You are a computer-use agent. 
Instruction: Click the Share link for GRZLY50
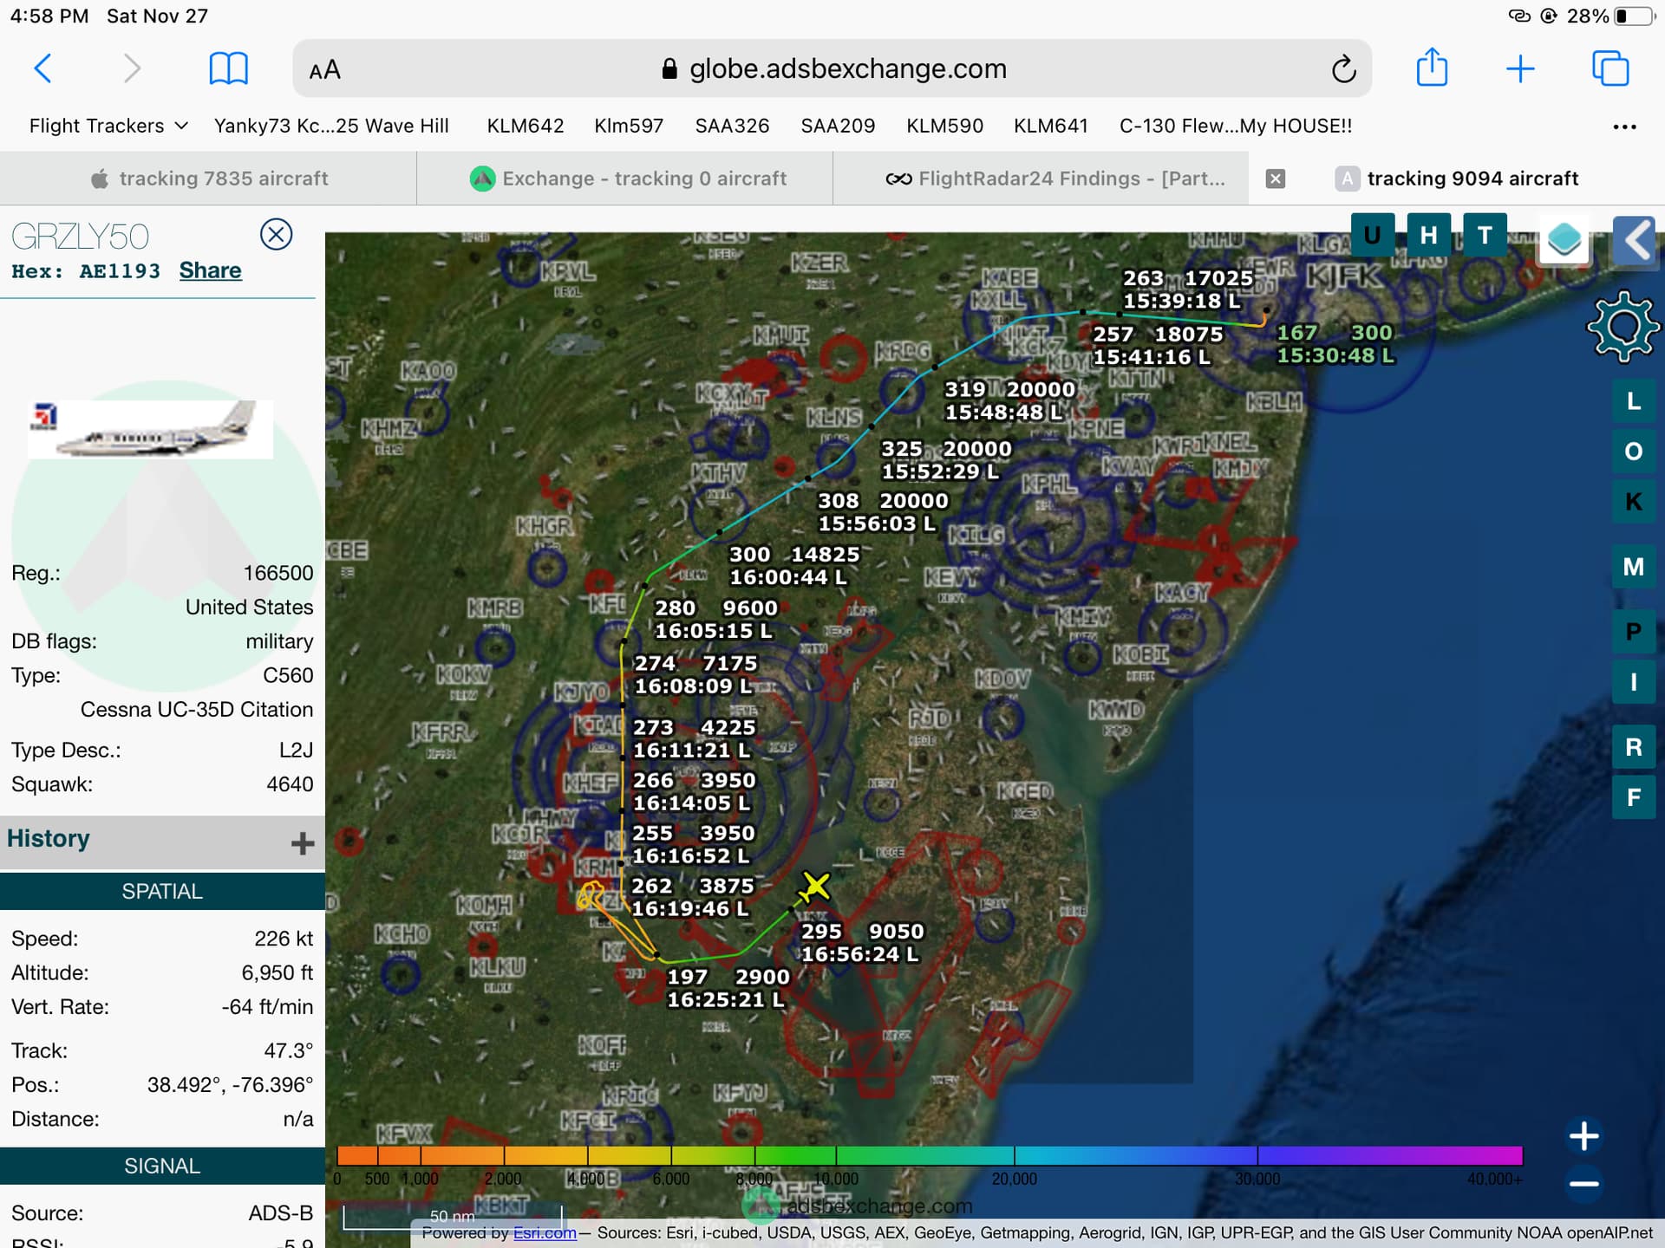click(210, 270)
